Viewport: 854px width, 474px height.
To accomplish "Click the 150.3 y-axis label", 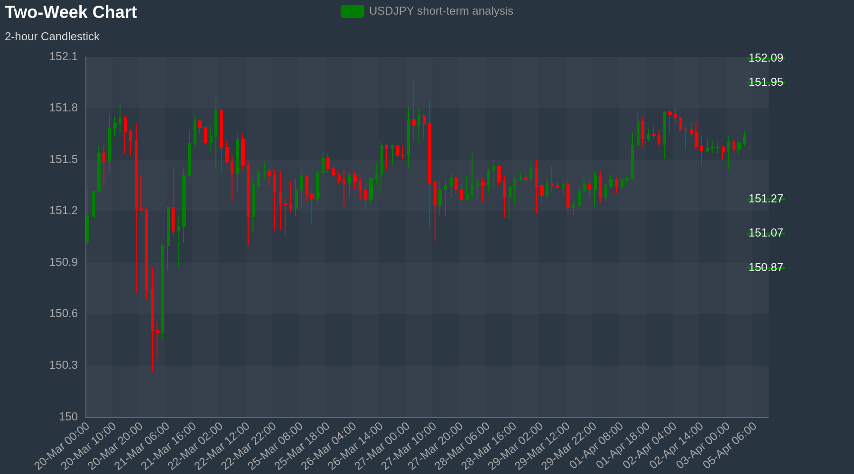I will pyautogui.click(x=64, y=365).
